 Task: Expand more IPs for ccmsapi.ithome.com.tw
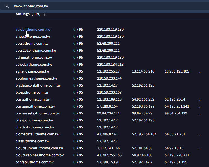(199, 107)
